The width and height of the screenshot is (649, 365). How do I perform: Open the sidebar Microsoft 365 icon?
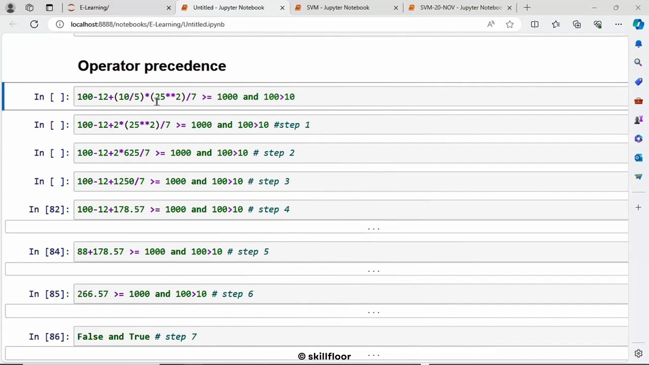(638, 139)
